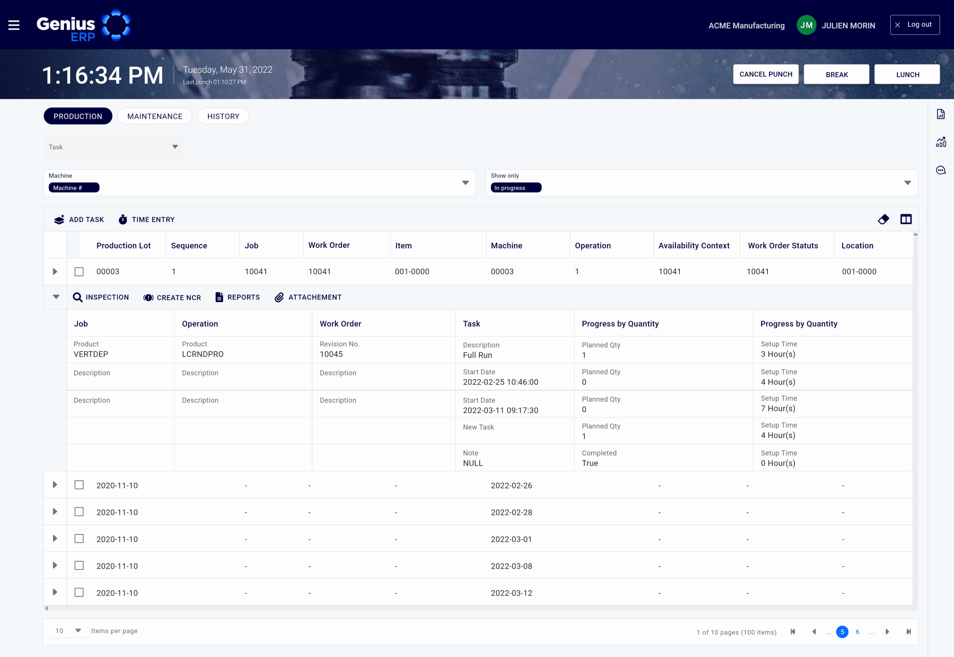The height and width of the screenshot is (657, 954).
Task: Go to page 6 in pagination
Action: 857,632
